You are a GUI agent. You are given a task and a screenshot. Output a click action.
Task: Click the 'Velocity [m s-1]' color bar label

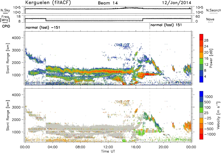(218, 115)
